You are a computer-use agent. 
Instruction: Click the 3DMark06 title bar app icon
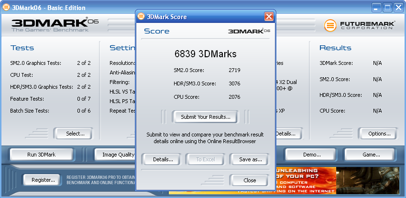tap(6, 8)
